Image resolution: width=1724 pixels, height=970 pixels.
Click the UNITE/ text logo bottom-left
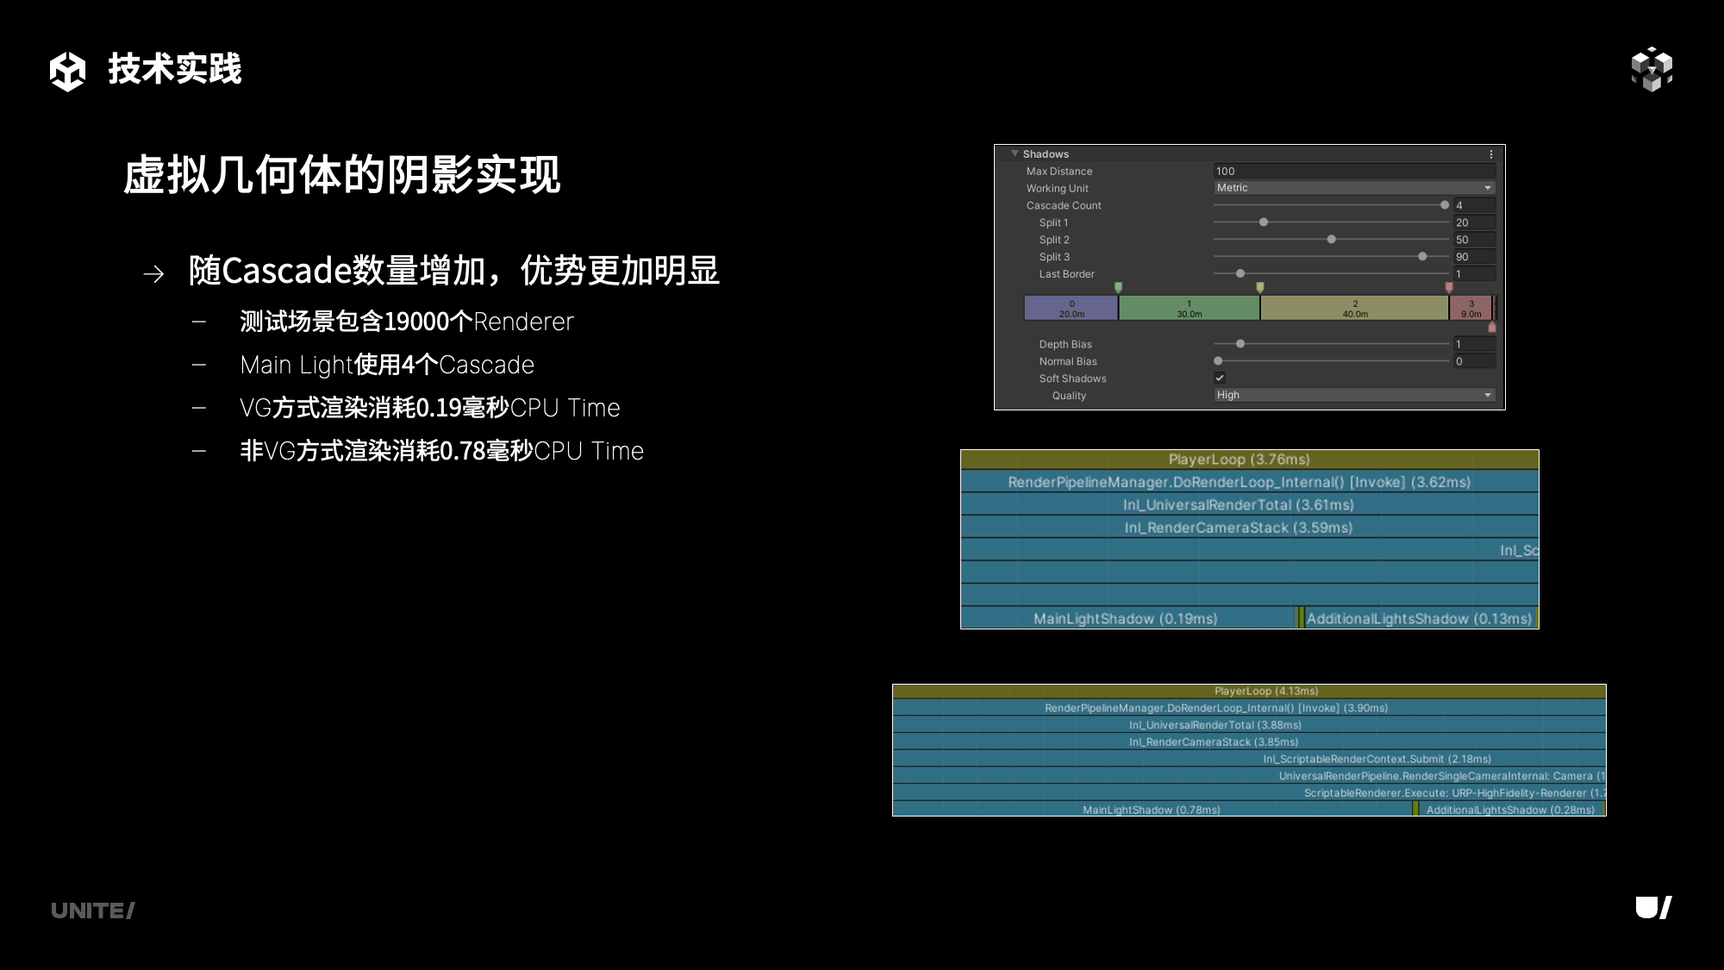(x=93, y=911)
